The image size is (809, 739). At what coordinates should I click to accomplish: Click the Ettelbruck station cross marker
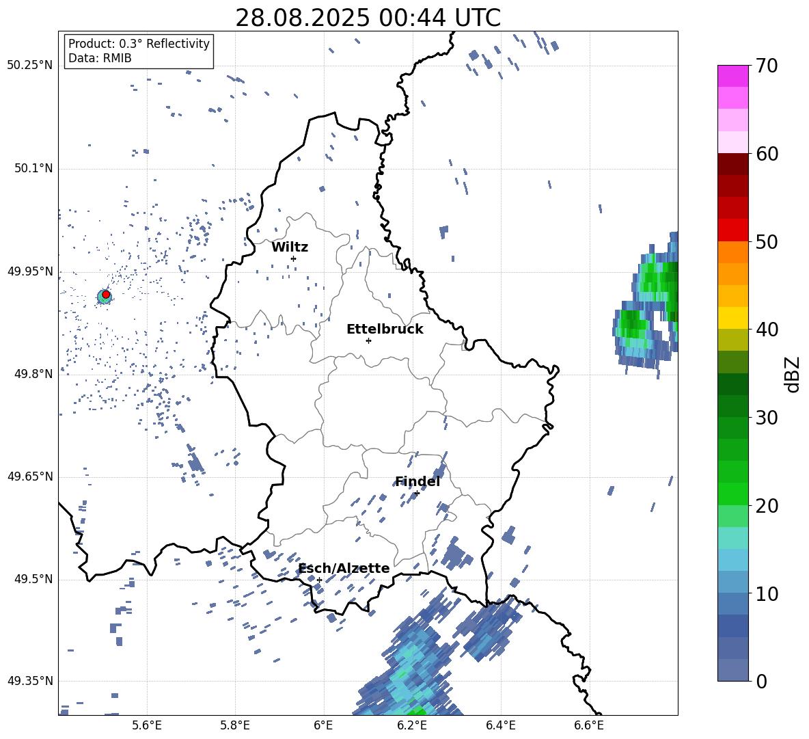(368, 340)
